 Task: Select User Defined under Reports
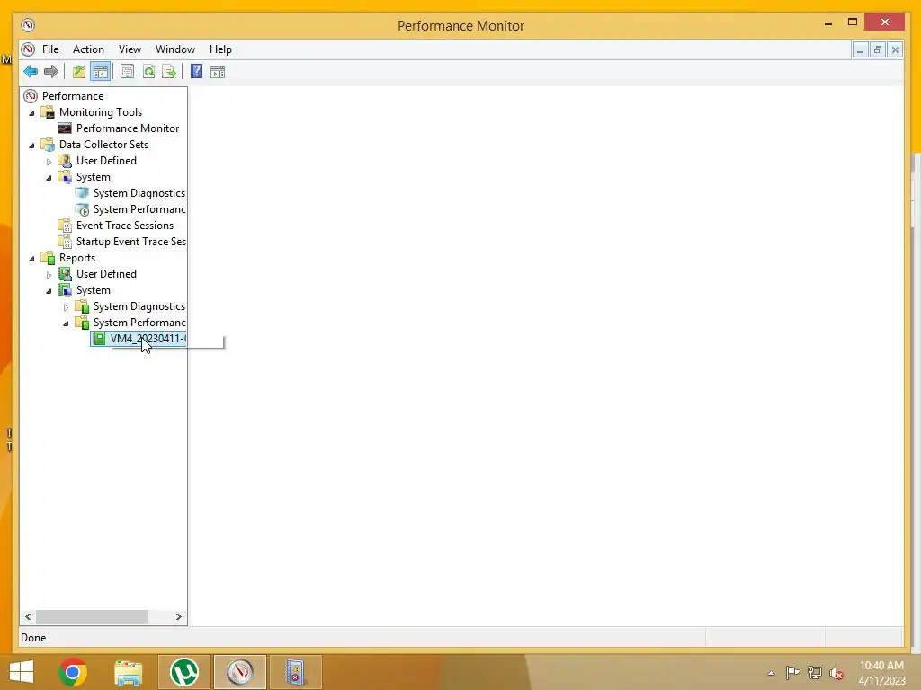click(106, 274)
